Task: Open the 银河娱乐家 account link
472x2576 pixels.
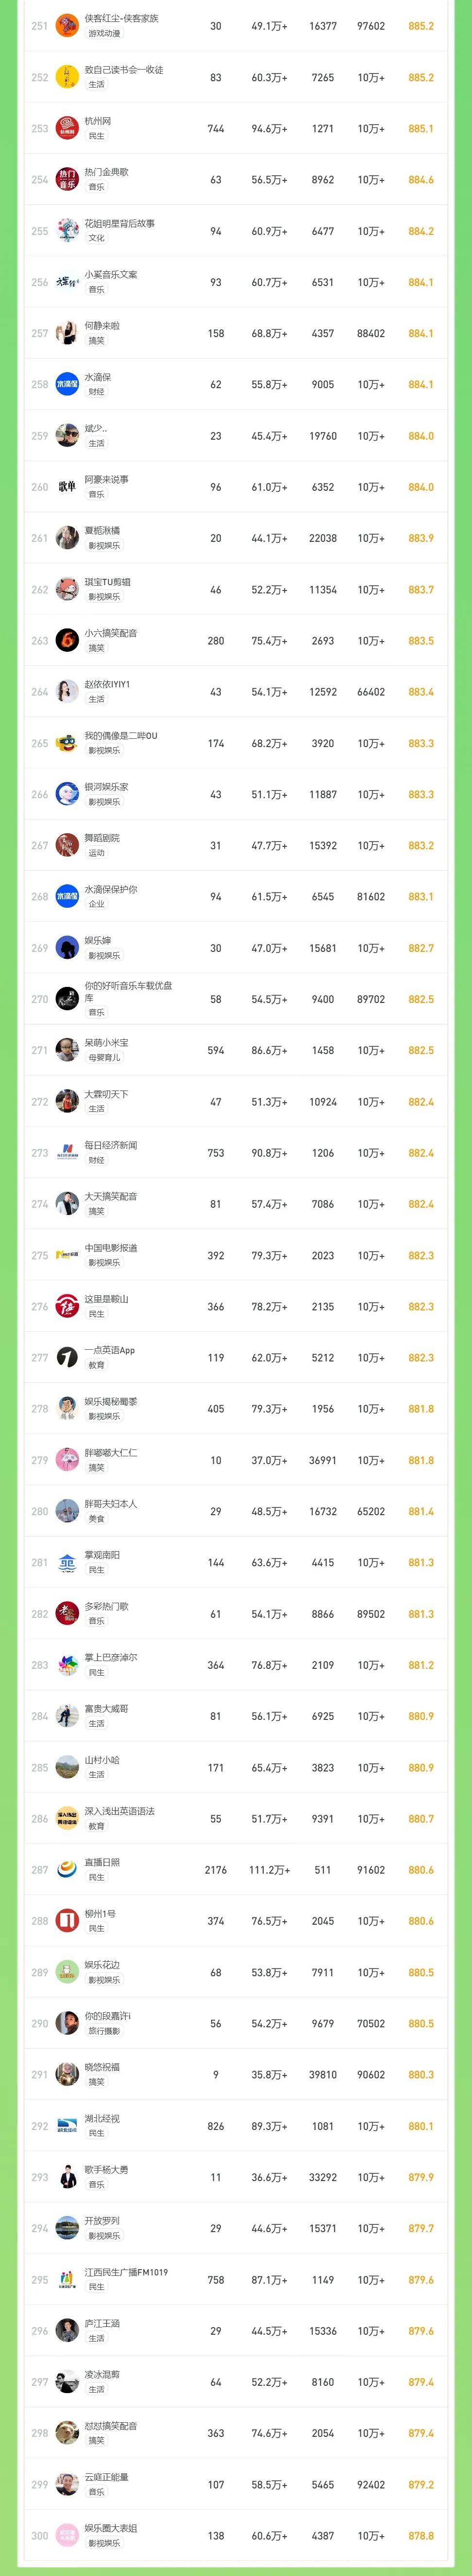Action: [x=106, y=787]
